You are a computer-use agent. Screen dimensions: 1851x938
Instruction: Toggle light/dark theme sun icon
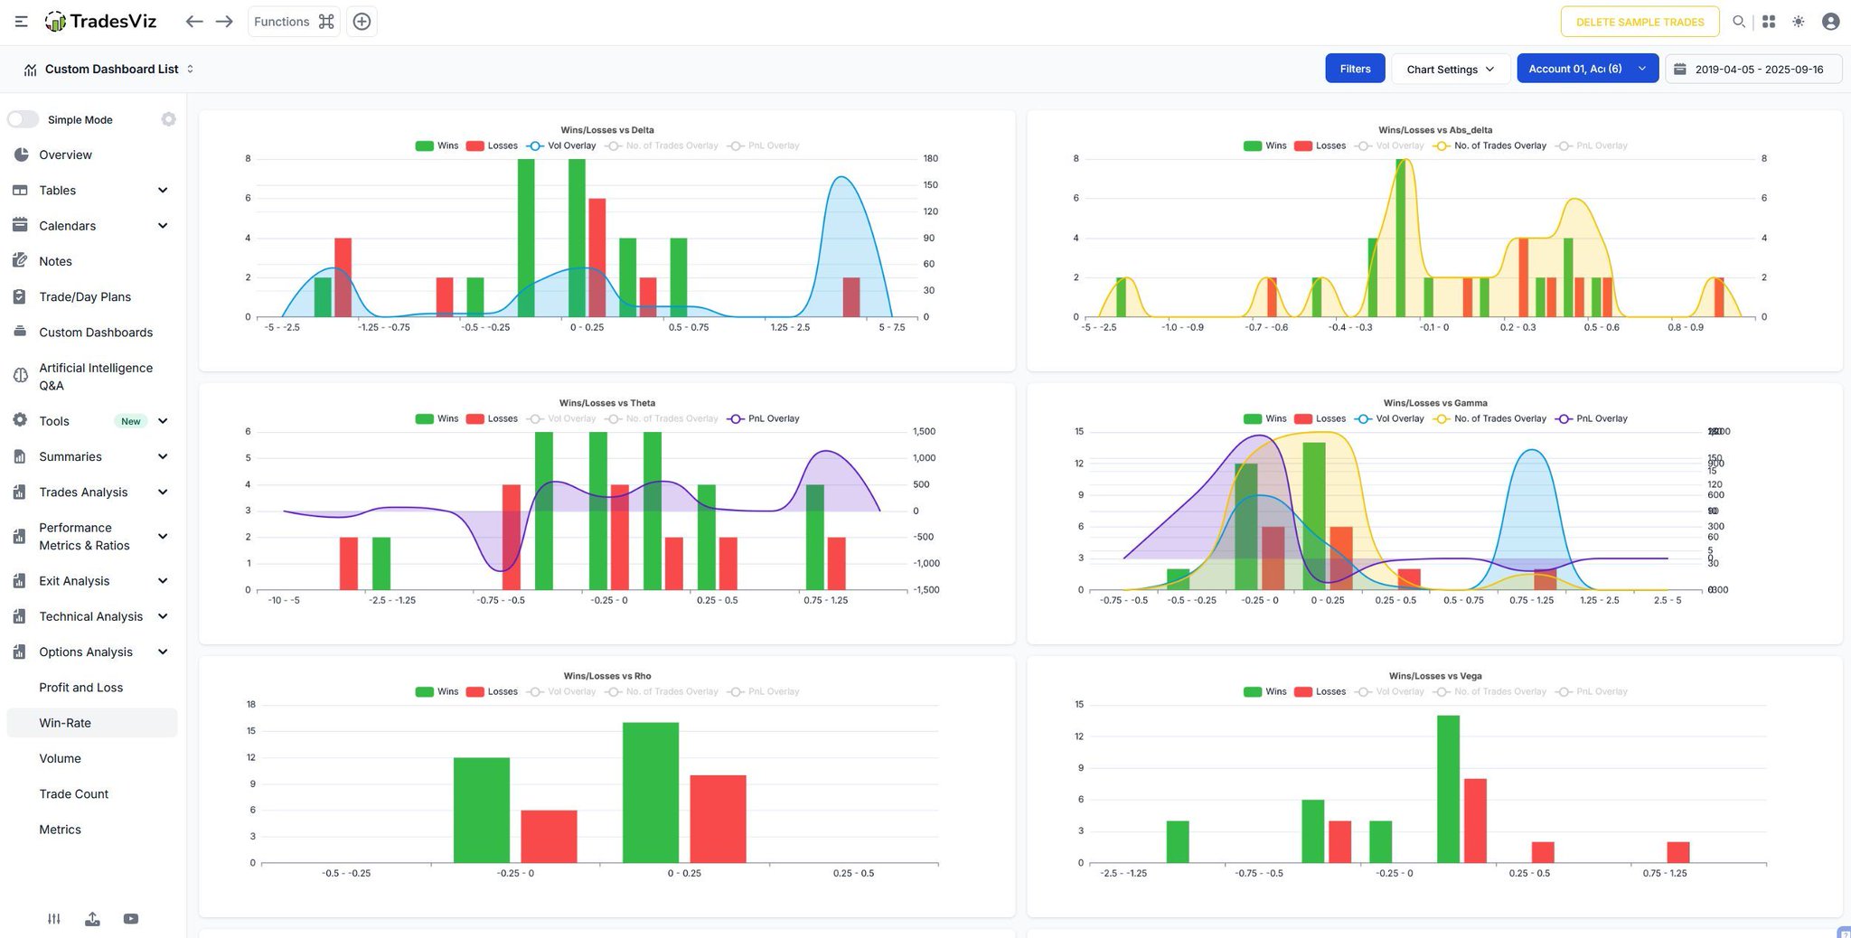click(1799, 22)
